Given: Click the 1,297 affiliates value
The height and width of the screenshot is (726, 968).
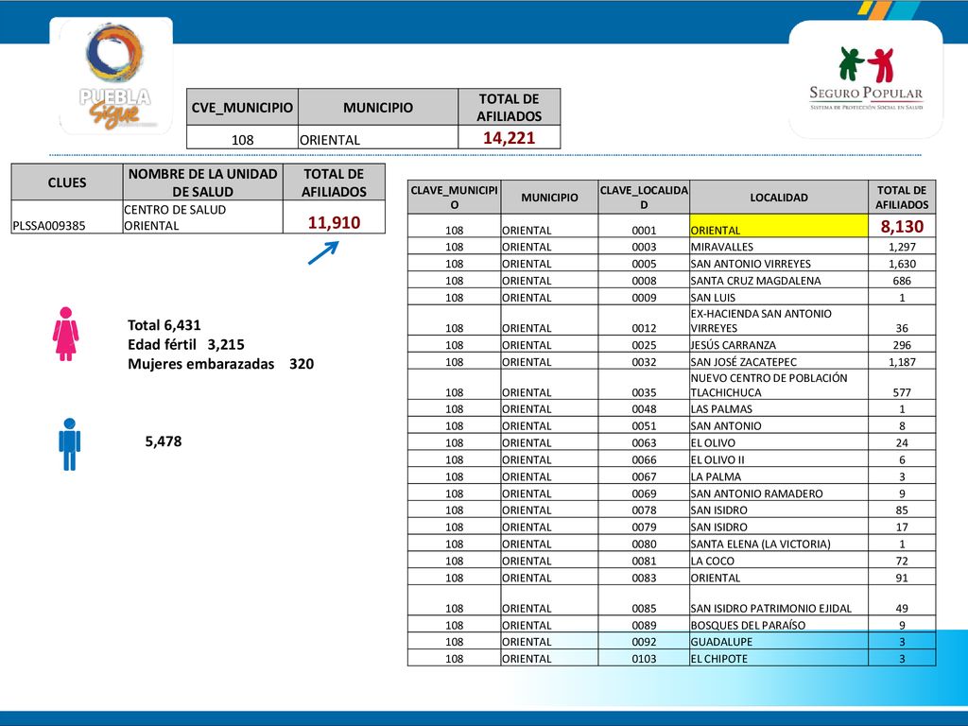Looking at the screenshot, I should (x=902, y=247).
